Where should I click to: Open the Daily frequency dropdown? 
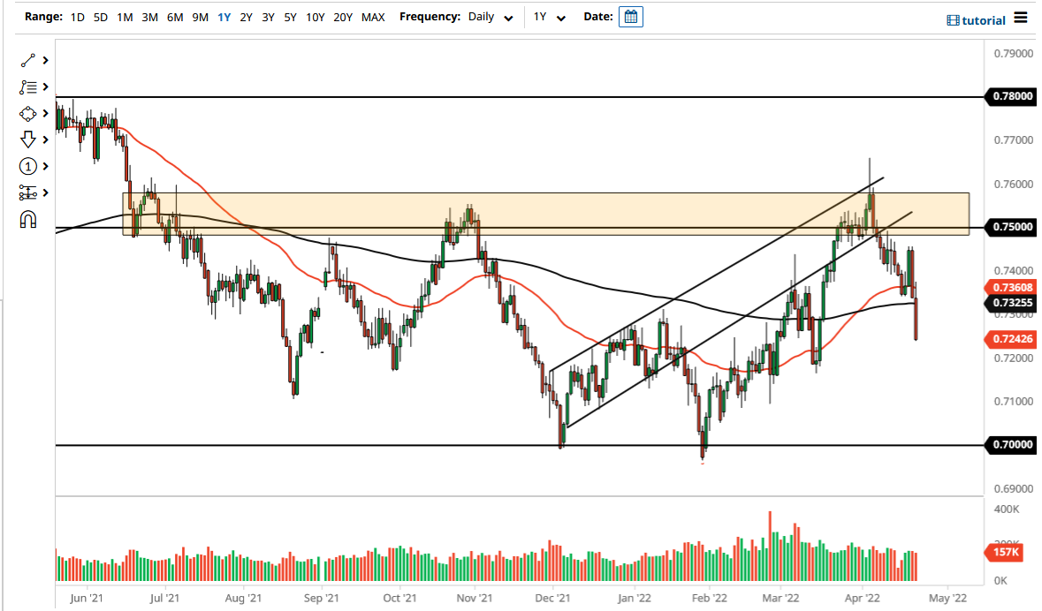489,17
